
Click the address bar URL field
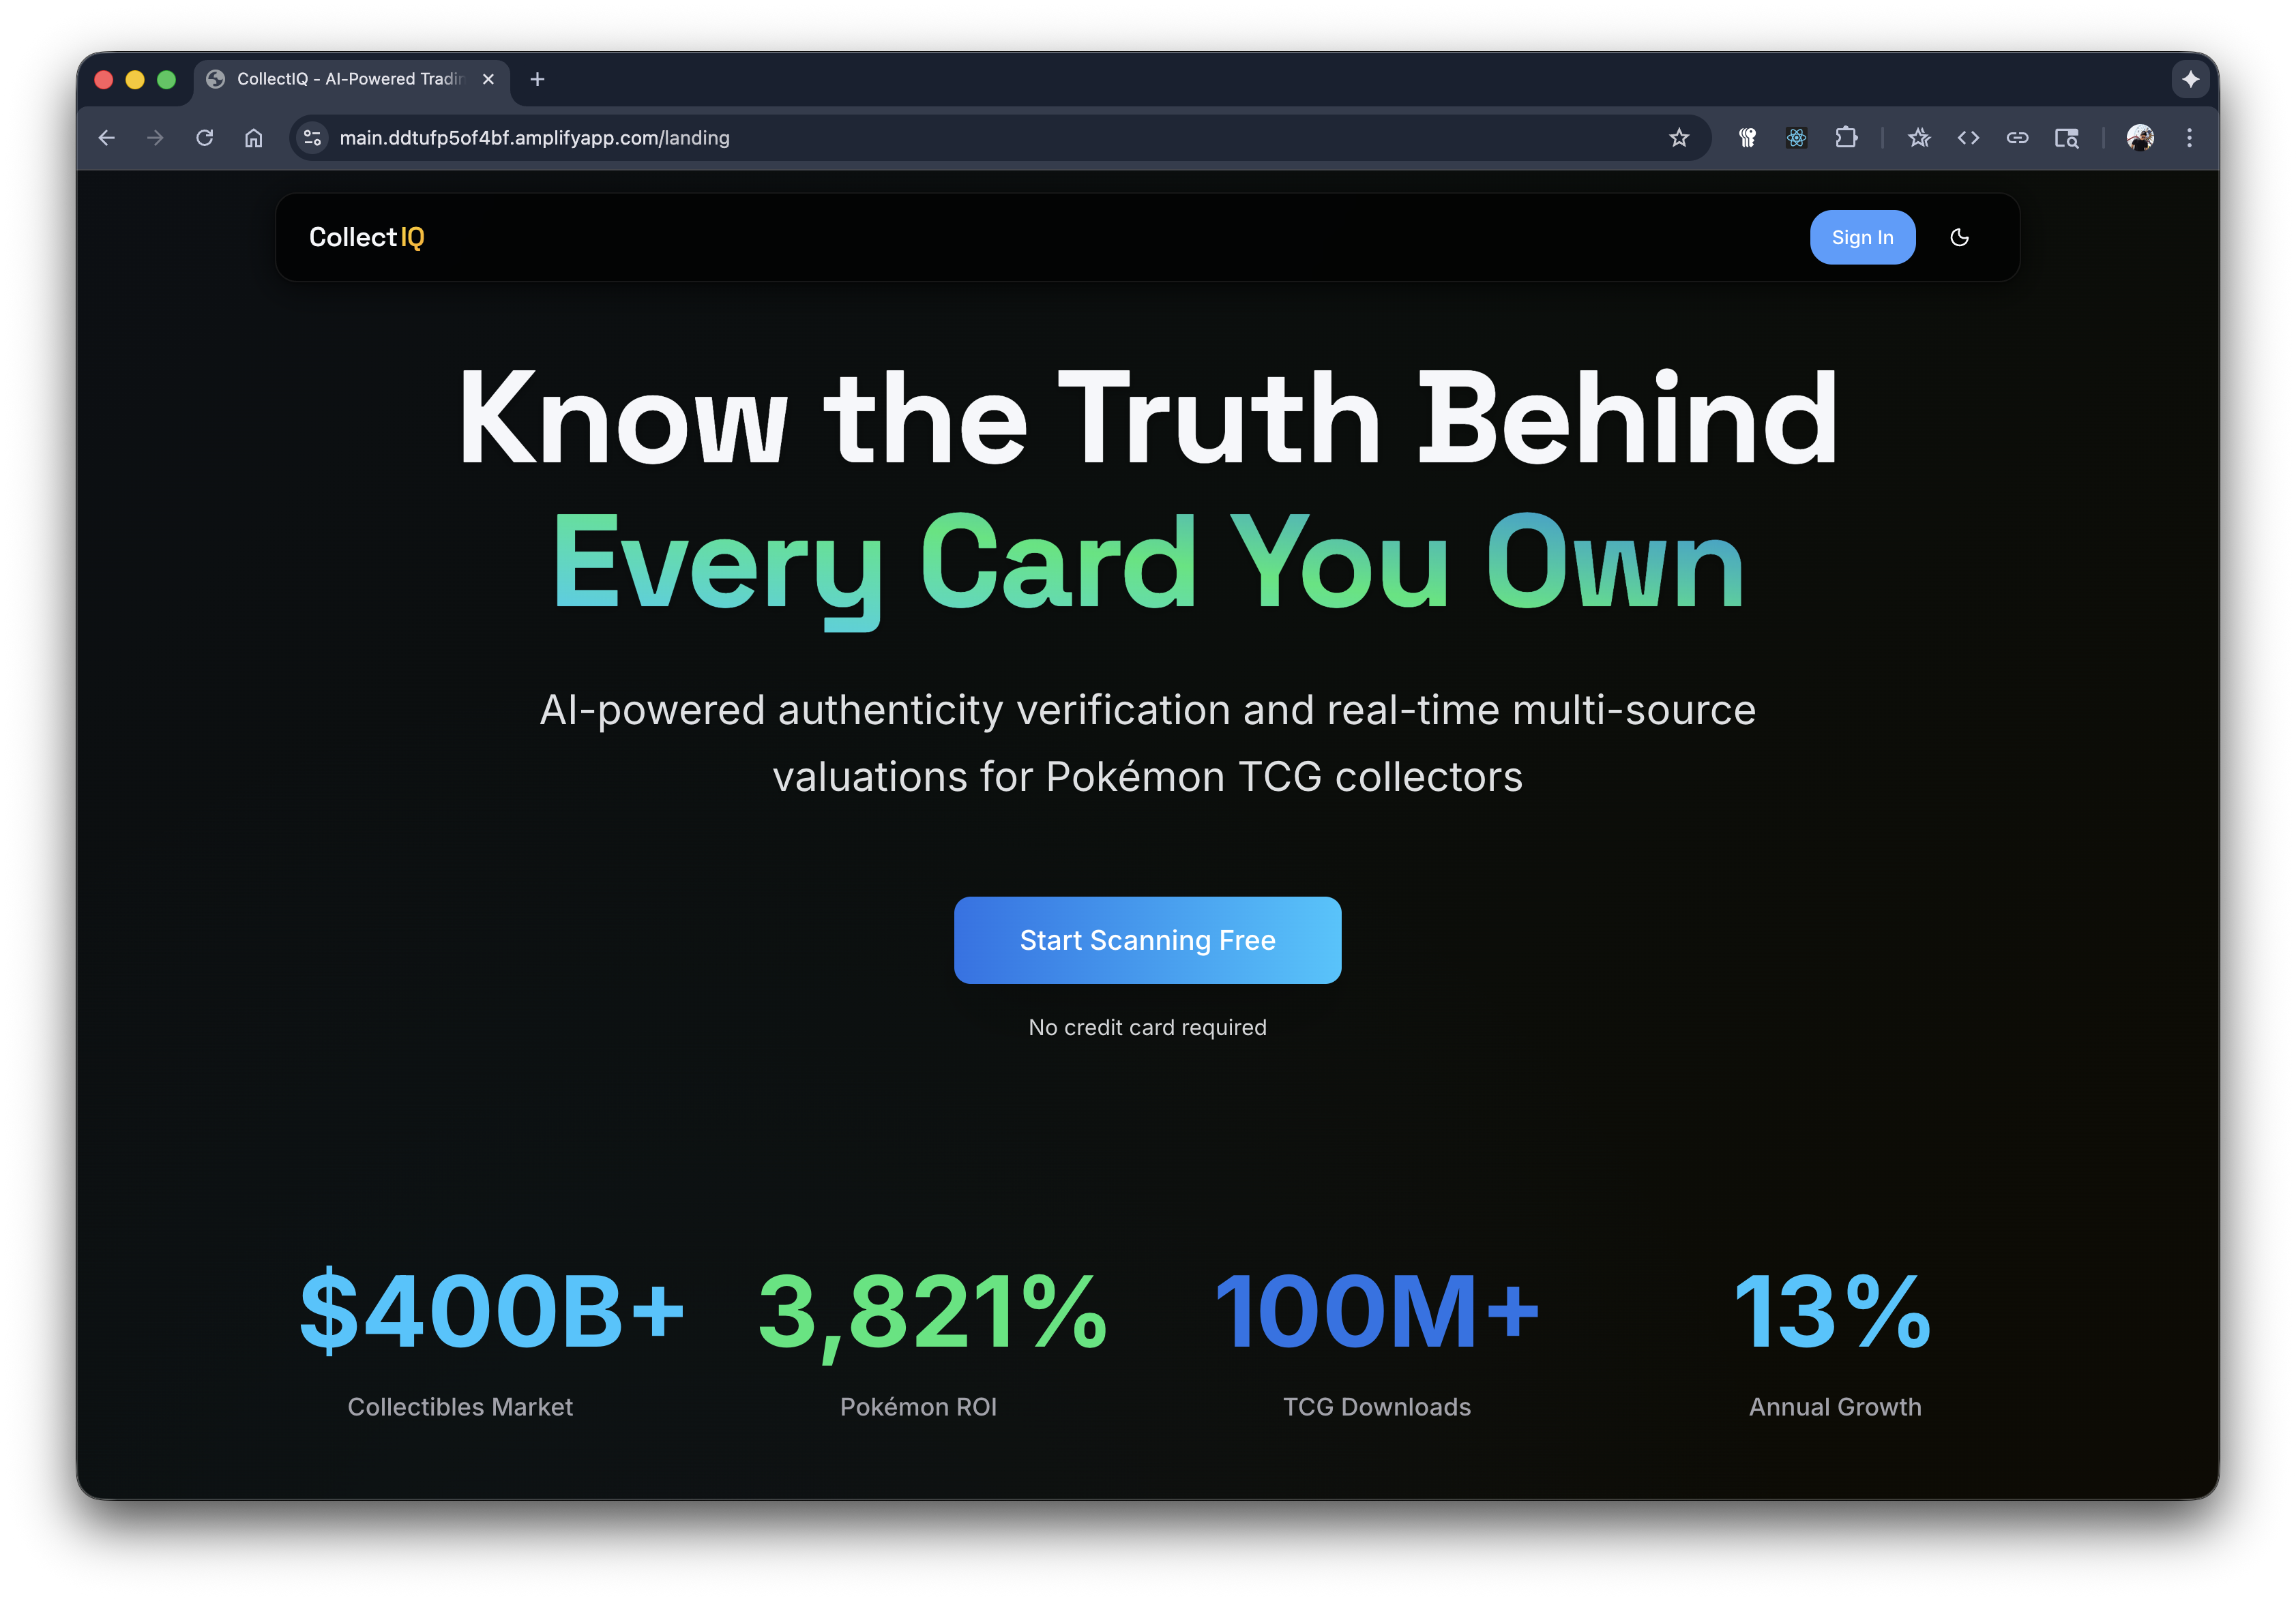(900, 138)
